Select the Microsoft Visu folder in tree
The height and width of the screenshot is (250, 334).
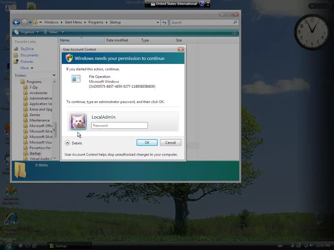38,142
